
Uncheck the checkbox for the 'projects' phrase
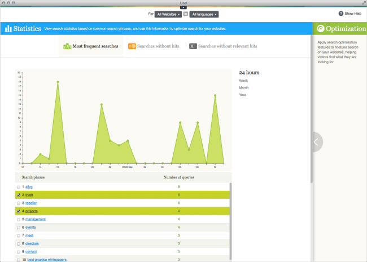pyautogui.click(x=19, y=211)
